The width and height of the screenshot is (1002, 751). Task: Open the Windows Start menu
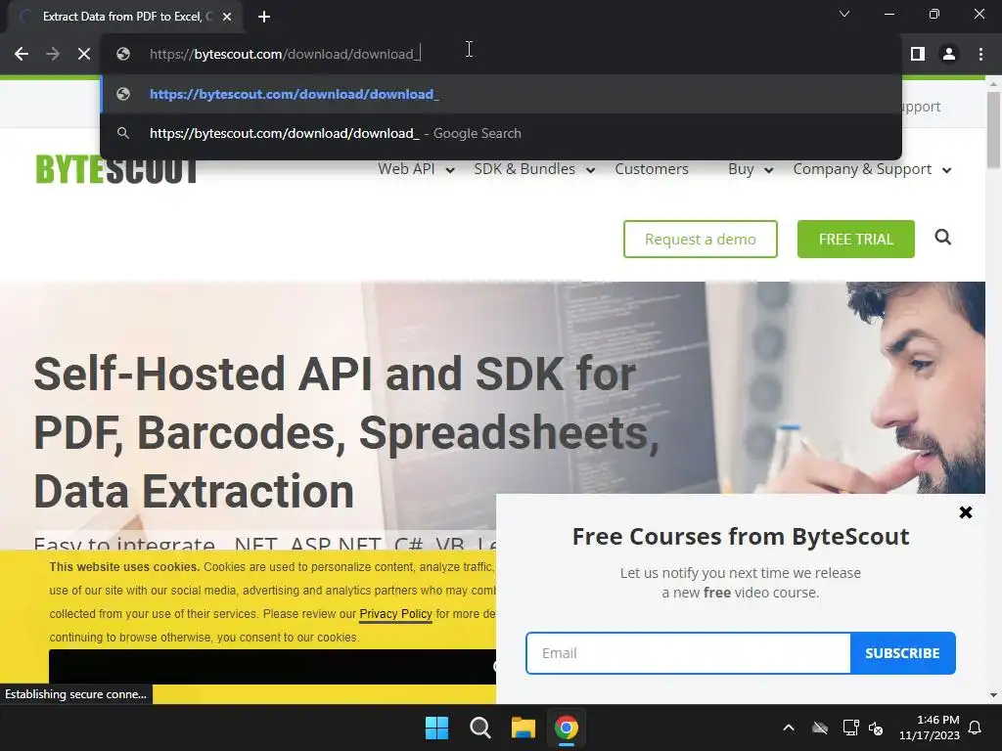(x=437, y=728)
